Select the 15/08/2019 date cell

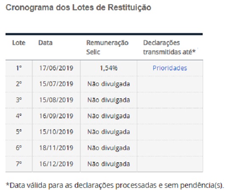coord(56,100)
